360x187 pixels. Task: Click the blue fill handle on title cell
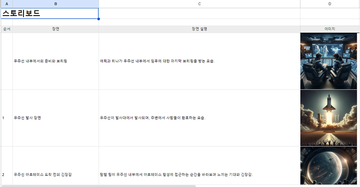point(98,19)
